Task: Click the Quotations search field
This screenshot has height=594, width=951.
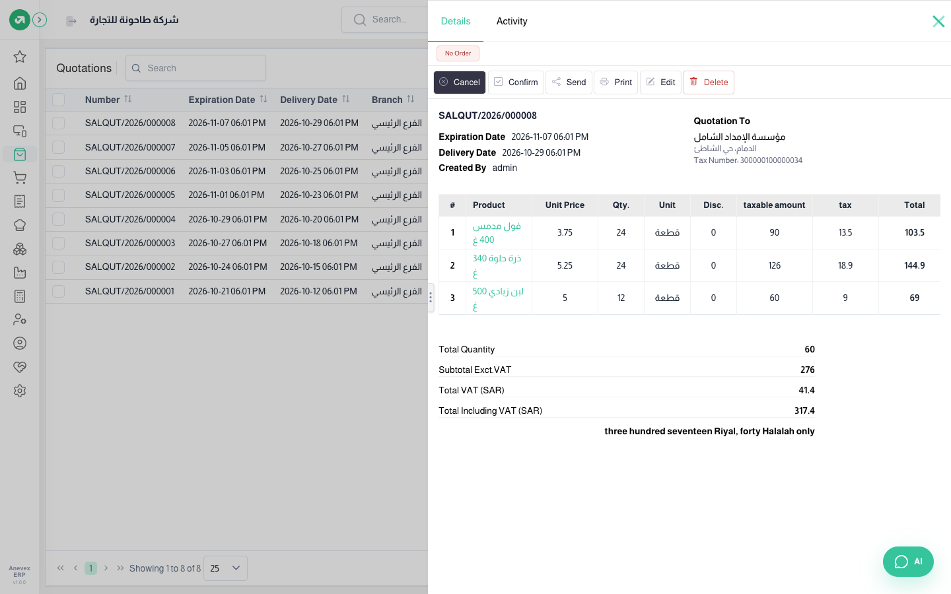Action: click(x=195, y=68)
